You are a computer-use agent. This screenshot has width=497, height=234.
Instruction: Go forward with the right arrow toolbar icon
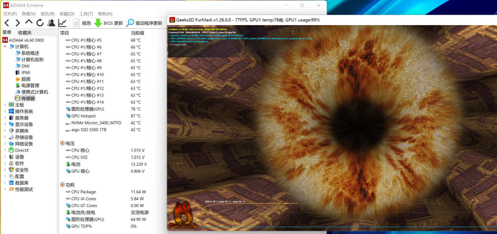point(18,23)
